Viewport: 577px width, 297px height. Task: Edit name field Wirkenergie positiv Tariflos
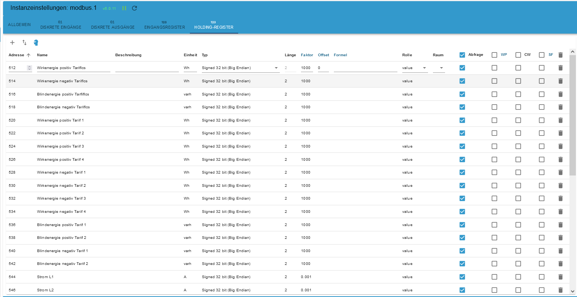click(73, 68)
